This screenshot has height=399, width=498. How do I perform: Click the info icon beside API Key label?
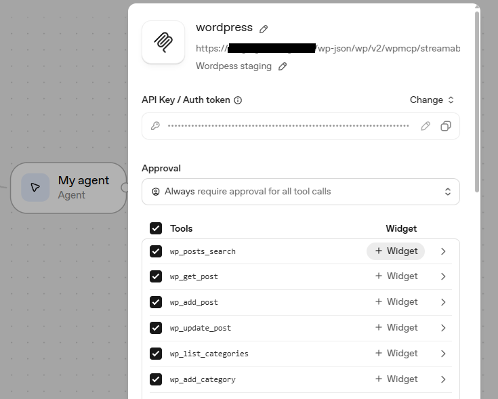pos(238,100)
